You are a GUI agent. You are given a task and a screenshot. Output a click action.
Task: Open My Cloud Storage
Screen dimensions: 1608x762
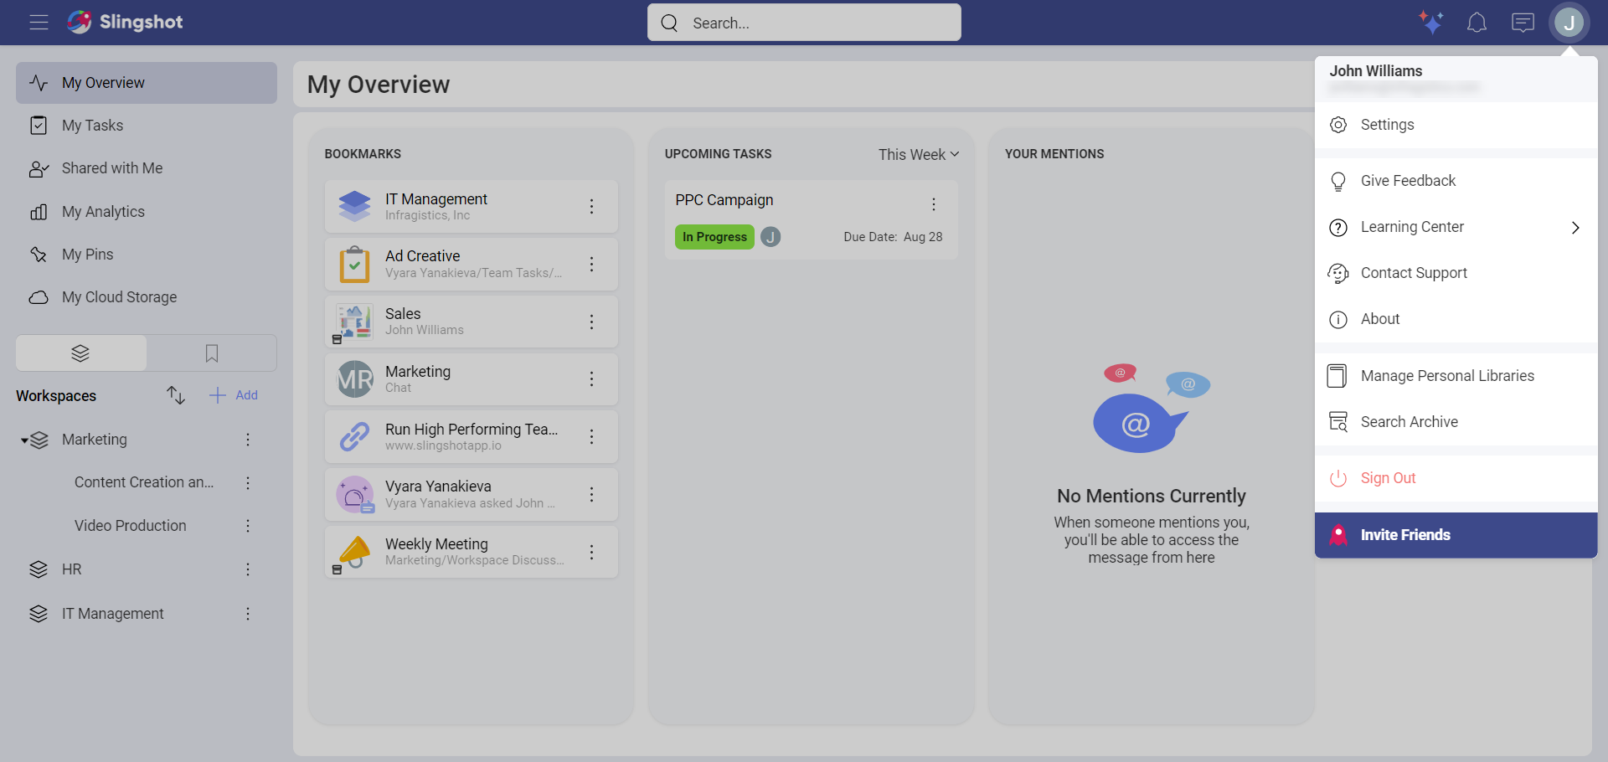[x=147, y=297]
